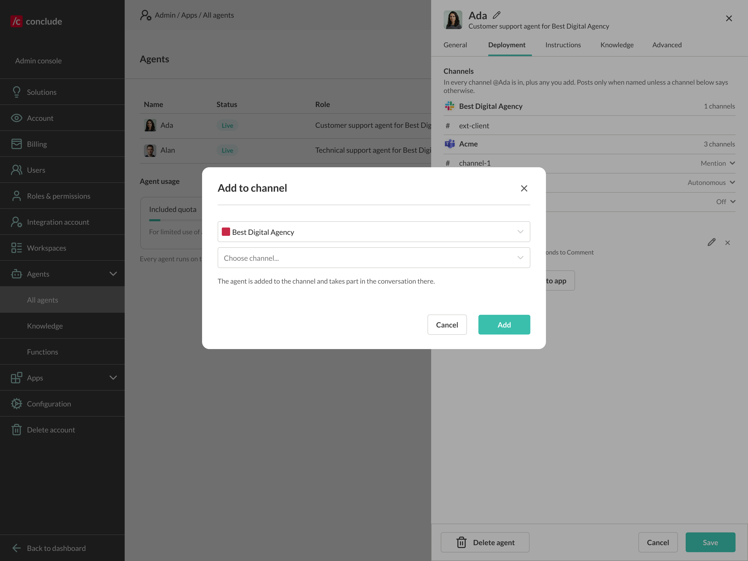Click the Configuration gear icon

(16, 404)
